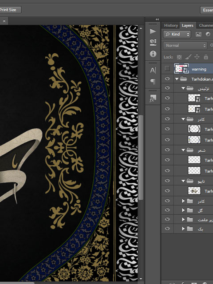Viewport: 213px width, 284px height.
Task: Open the 3D panel cube icon
Action: [x=153, y=42]
